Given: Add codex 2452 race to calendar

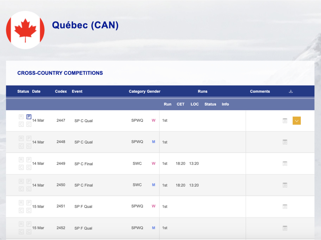Looking at the screenshot, I should 285,228.
